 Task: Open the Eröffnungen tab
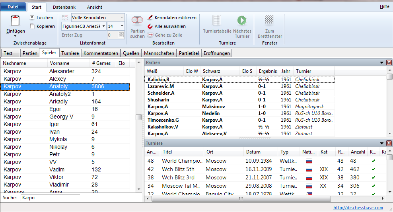click(216, 53)
